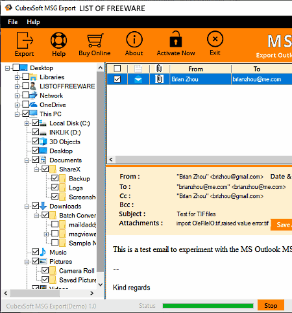Image resolution: width=292 pixels, height=313 pixels.
Task: Click the folder tree horizontal scrollbar thumb
Action: [35, 294]
